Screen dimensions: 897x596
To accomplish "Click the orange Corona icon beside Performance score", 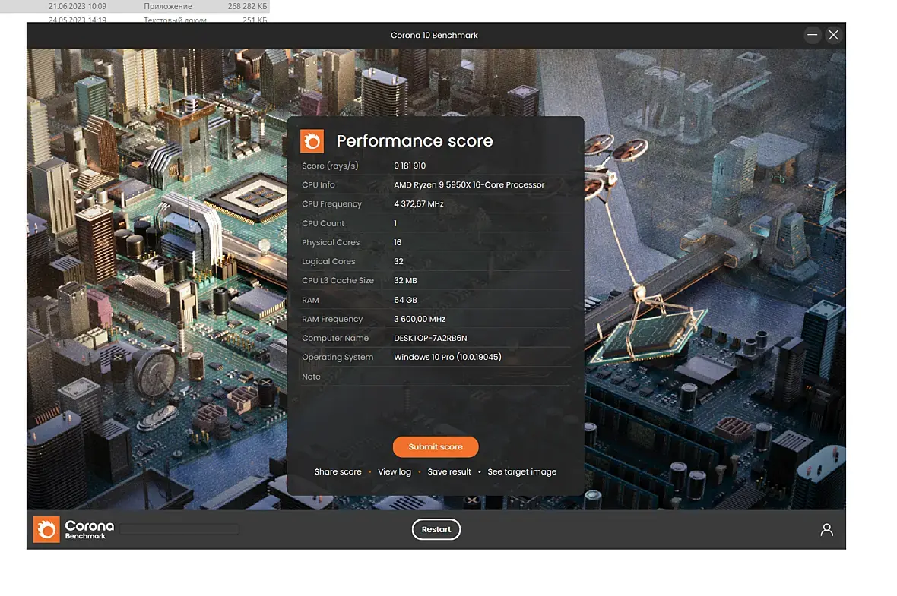I will [312, 141].
